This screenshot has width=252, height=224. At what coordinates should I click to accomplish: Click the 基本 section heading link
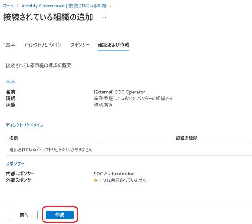[11, 82]
